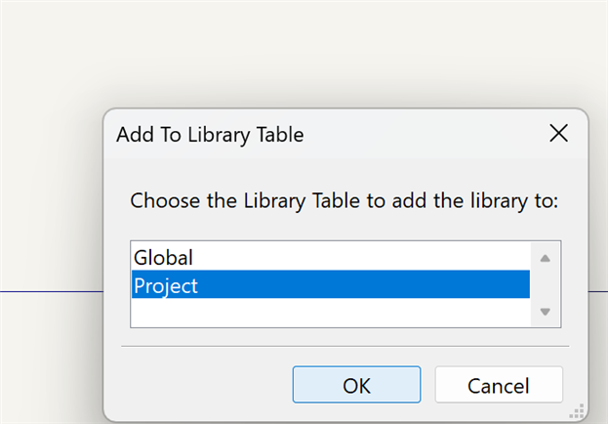The image size is (608, 424).
Task: Click the blue line left of the dialog
Action: pyautogui.click(x=49, y=291)
